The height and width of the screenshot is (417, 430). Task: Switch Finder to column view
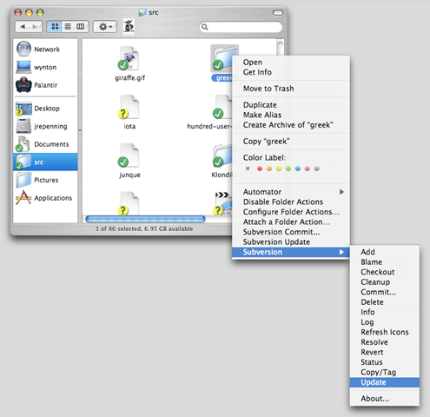pyautogui.click(x=81, y=27)
